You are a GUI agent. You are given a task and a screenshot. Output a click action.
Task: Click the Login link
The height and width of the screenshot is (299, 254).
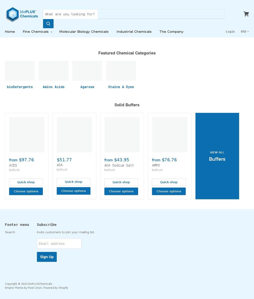tap(230, 32)
